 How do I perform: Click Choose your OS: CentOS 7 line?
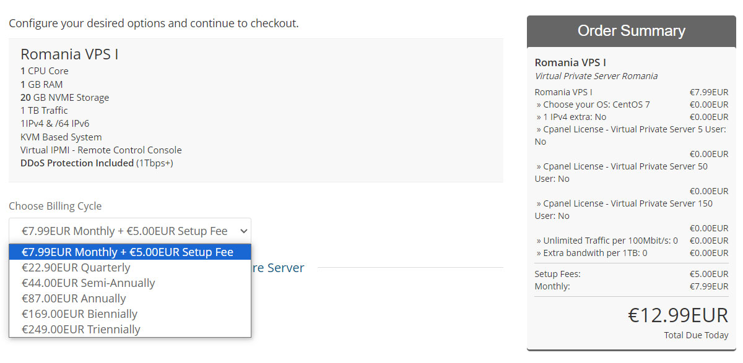[x=632, y=105]
